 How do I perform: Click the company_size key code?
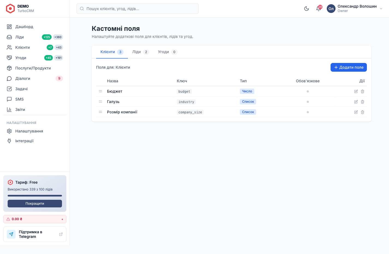[x=190, y=112]
